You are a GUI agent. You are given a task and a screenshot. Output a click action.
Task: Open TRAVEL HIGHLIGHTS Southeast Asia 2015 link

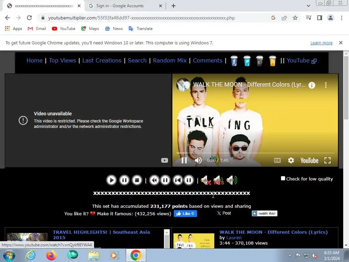(101, 235)
